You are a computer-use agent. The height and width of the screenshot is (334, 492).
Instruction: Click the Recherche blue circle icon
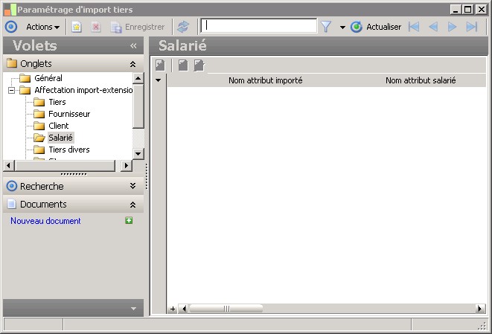(12, 186)
